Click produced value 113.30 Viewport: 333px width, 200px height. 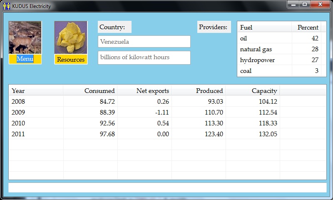214,123
